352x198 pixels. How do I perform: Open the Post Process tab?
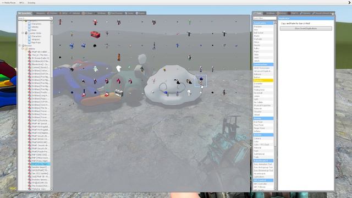tap(115, 13)
